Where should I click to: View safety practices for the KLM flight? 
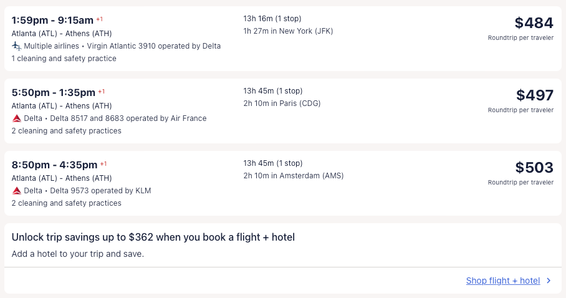(x=66, y=203)
